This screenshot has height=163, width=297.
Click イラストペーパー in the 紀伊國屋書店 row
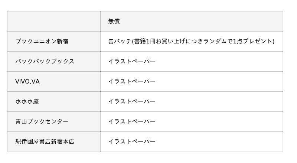(132, 141)
